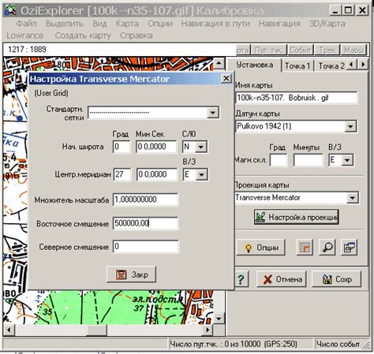The height and width of the screenshot is (354, 374).
Task: Click the map horizontal scrollbar thumb
Action: [97, 330]
